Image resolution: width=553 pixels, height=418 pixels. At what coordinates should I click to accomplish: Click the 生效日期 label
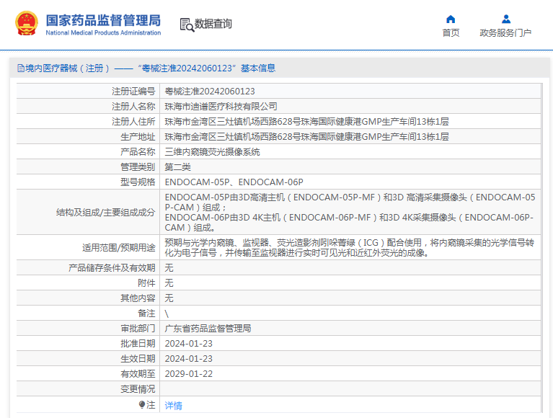[x=138, y=359]
